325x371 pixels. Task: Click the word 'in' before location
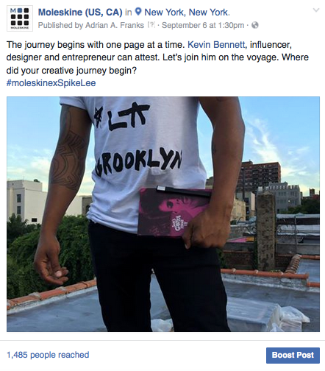tap(129, 12)
